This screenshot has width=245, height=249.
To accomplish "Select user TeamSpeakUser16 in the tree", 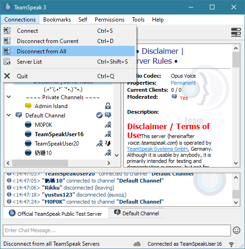I will pos(59,134).
